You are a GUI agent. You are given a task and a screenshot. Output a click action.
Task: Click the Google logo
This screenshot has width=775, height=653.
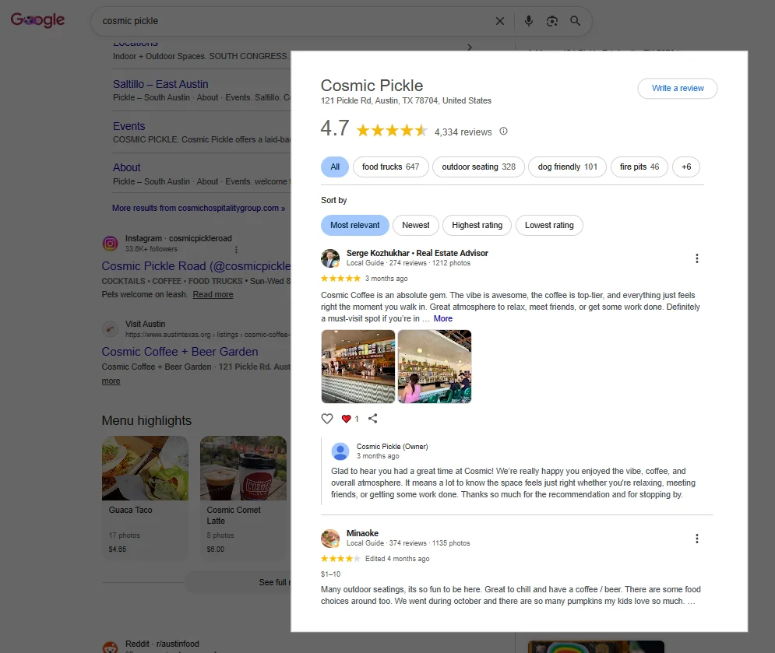(37, 20)
